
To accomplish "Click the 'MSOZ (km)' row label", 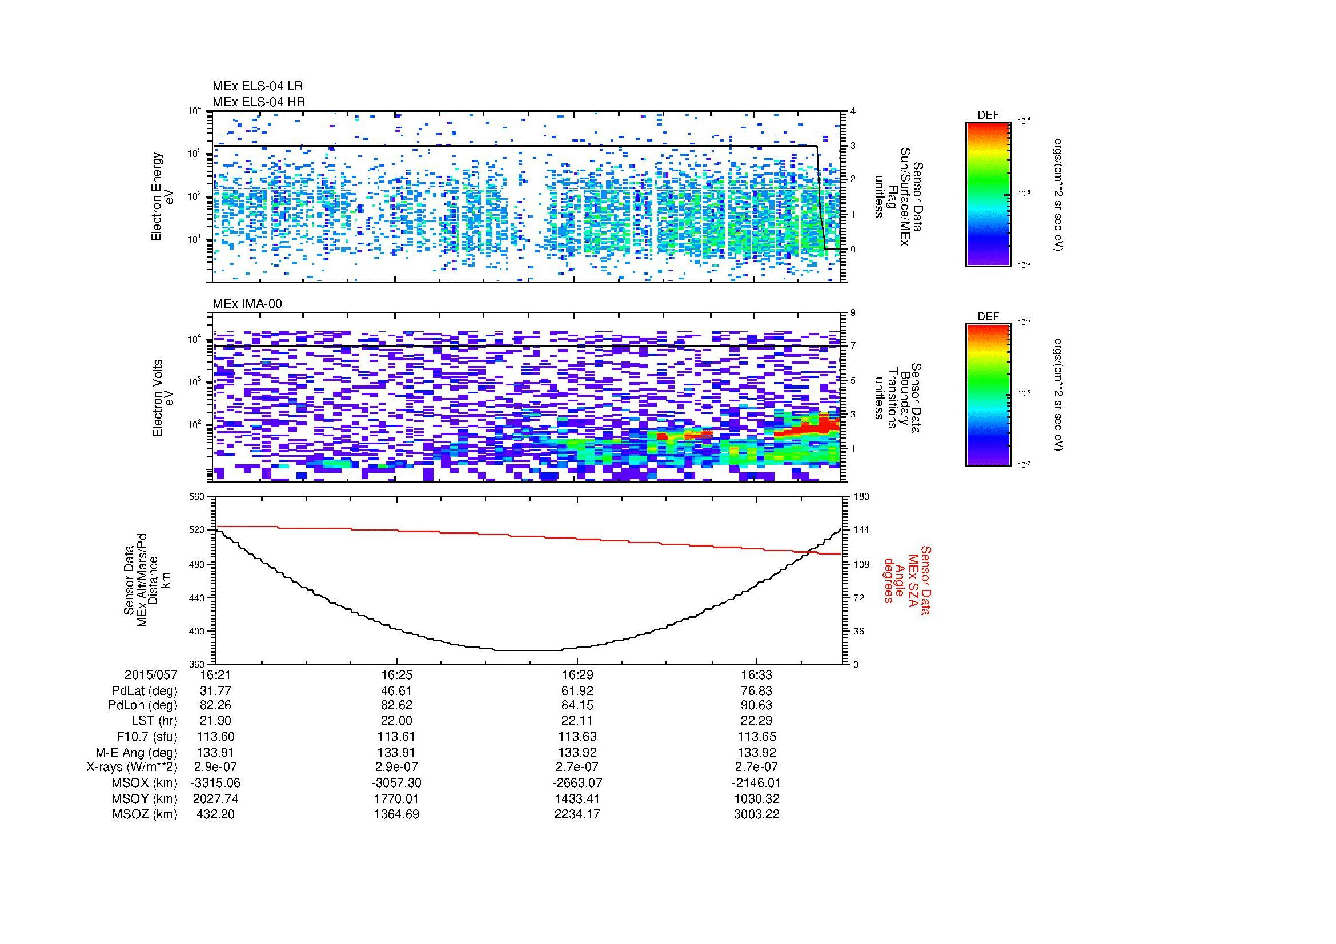I will coord(145,814).
